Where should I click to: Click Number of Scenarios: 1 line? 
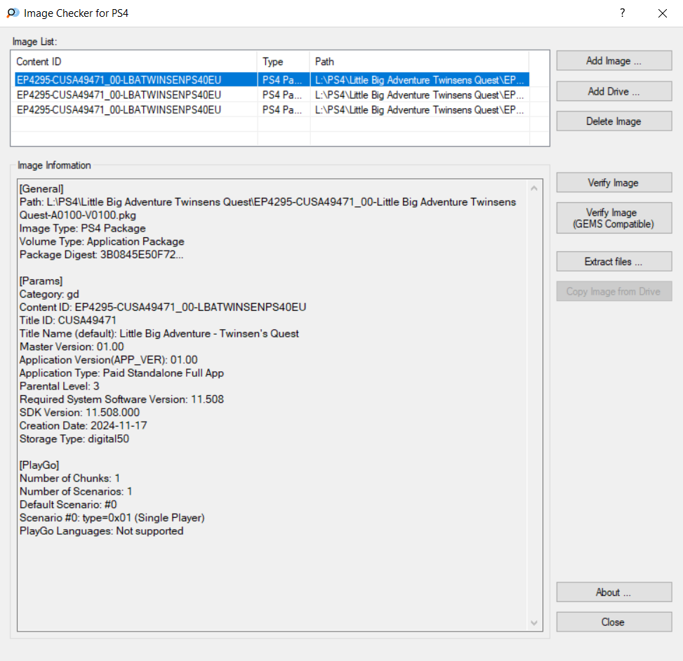point(76,491)
